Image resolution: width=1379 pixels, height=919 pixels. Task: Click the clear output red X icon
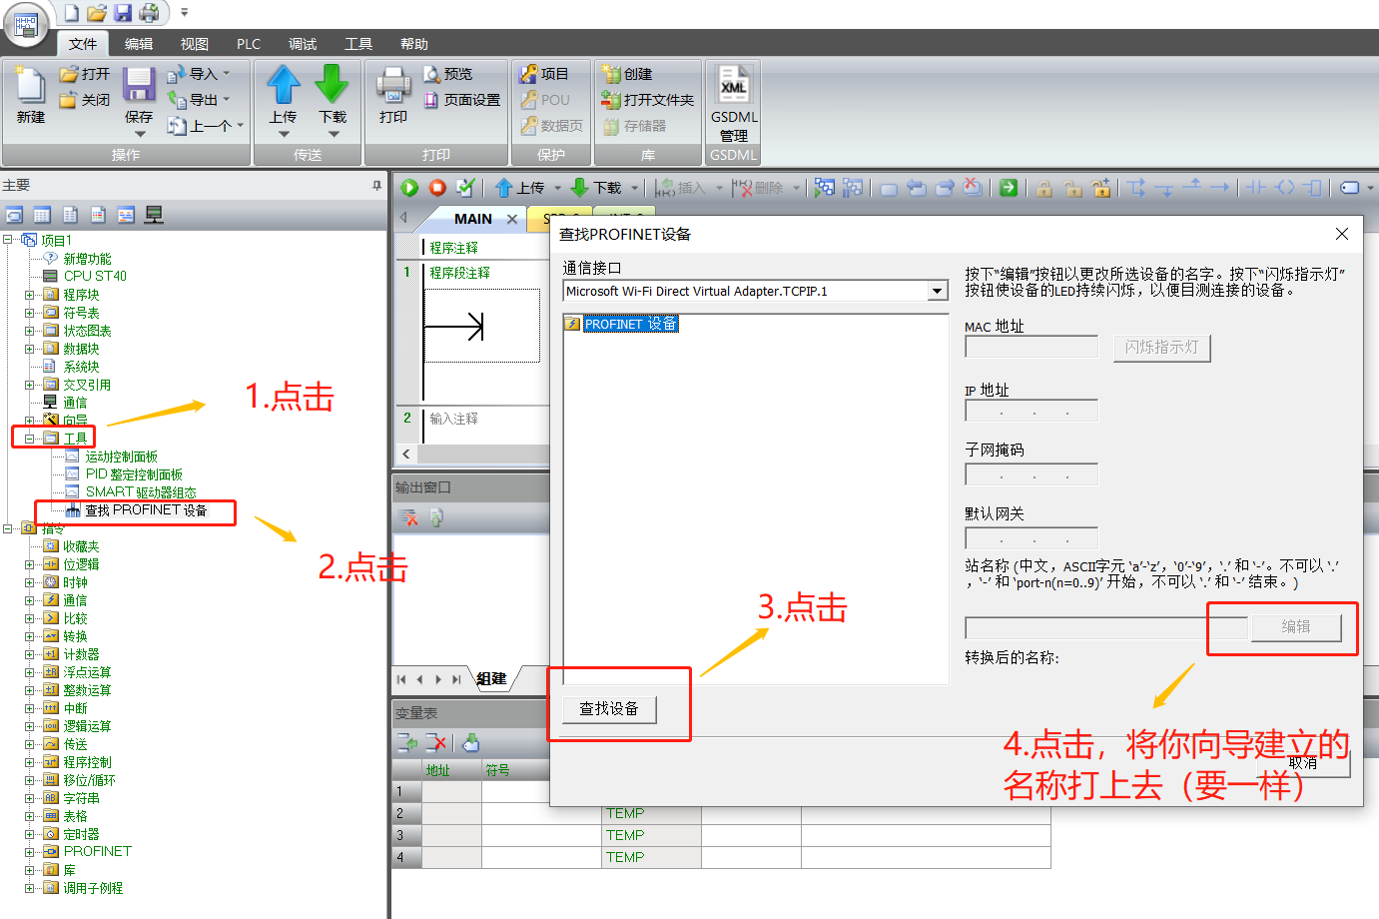408,517
